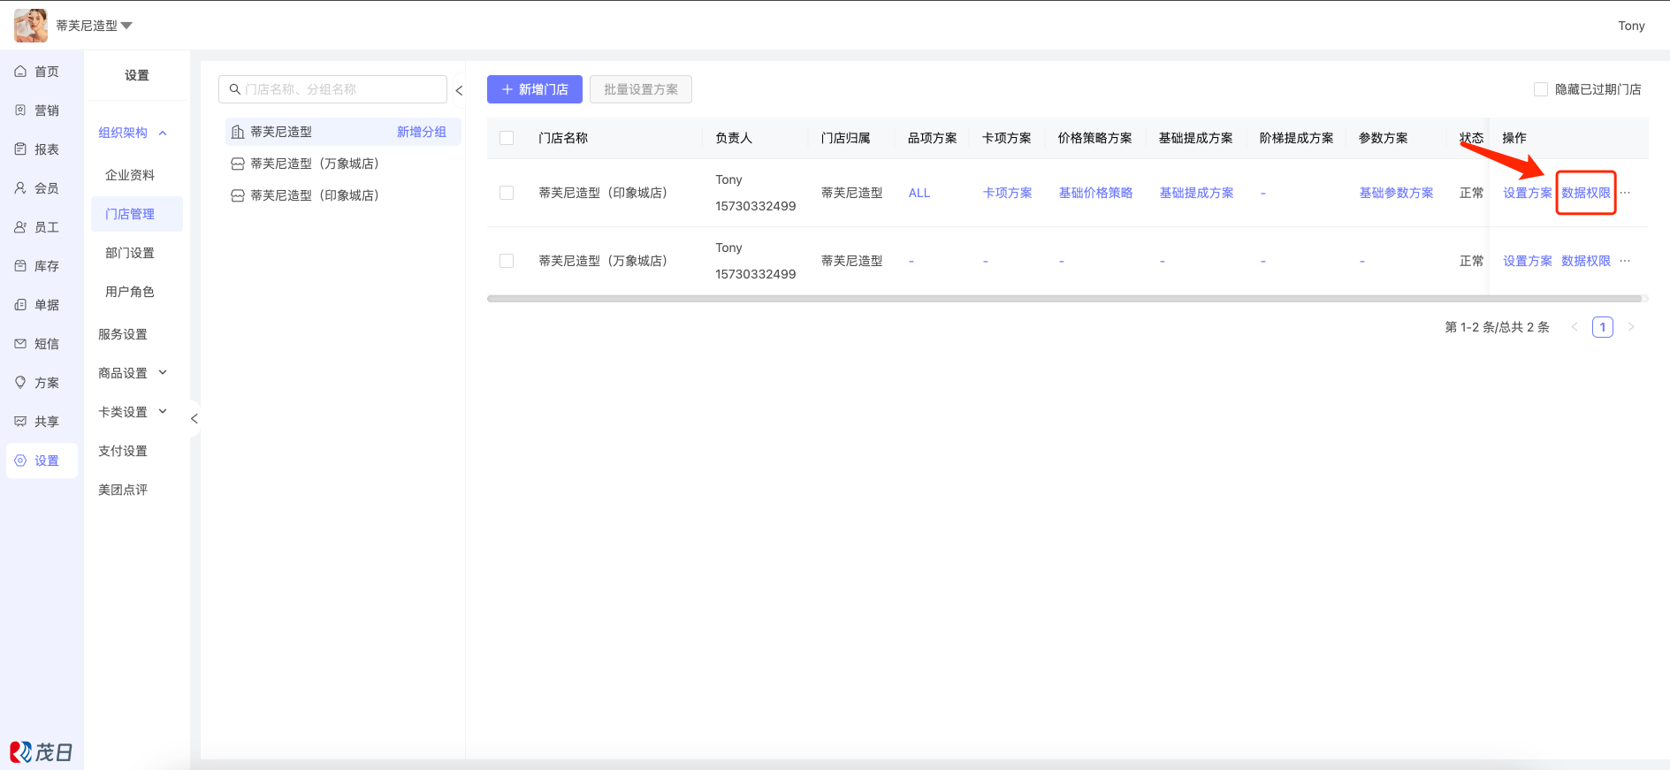Click the store name search input field
The height and width of the screenshot is (770, 1670).
click(340, 89)
